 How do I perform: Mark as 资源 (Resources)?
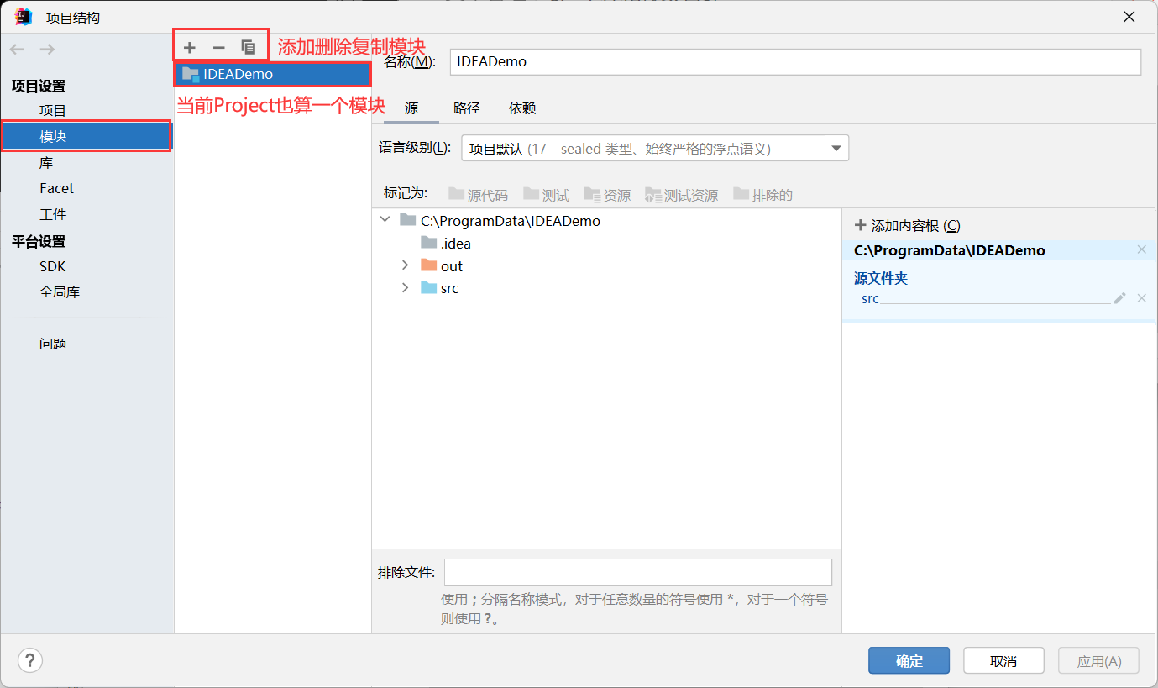click(x=607, y=195)
